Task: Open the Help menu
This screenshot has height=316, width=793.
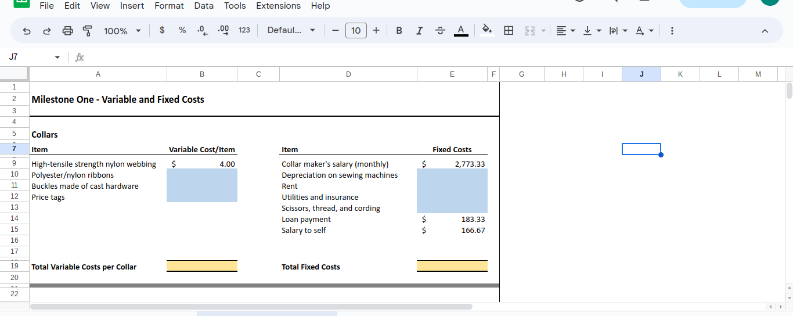Action: tap(320, 6)
